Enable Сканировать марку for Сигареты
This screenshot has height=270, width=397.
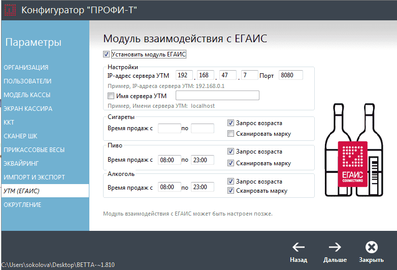(230, 134)
